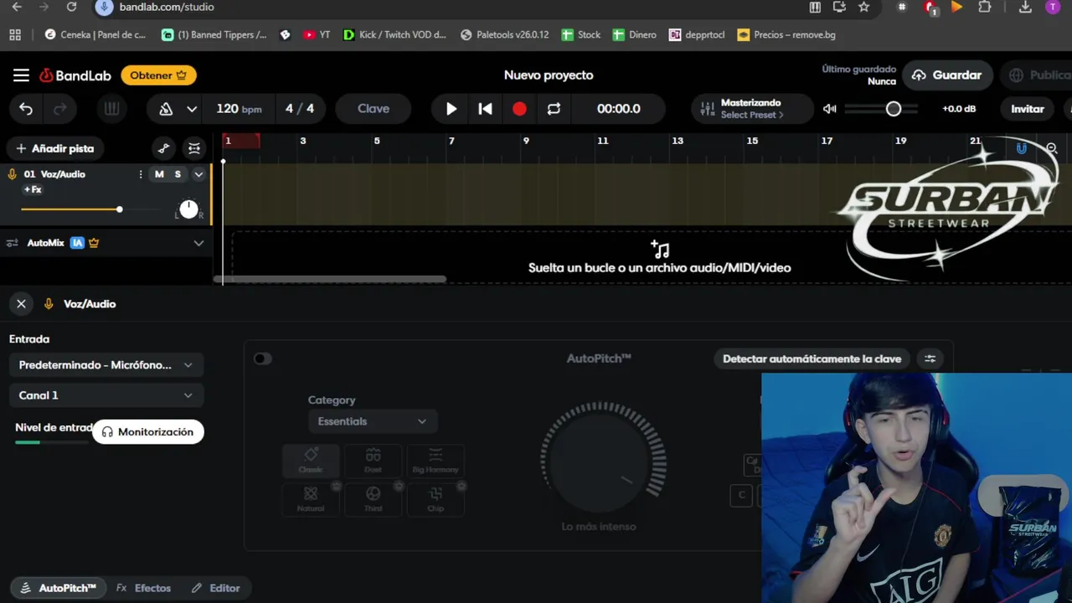Image resolution: width=1072 pixels, height=603 pixels.
Task: Click Detectar automáticamente la clave
Action: point(812,358)
